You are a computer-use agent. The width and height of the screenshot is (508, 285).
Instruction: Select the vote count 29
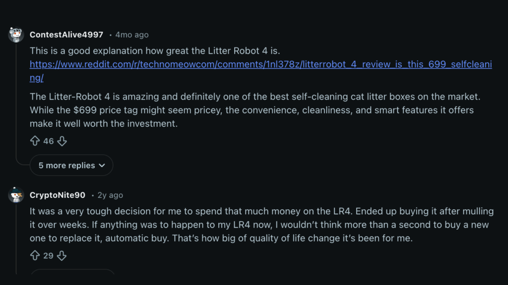pos(48,255)
